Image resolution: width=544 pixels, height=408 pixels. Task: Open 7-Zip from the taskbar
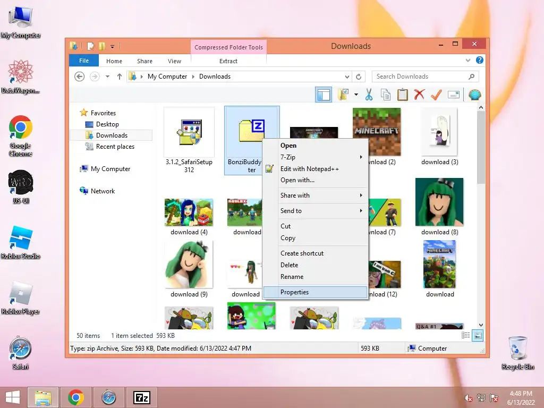coord(142,397)
